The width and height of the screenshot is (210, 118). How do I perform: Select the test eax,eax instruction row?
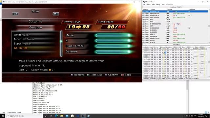(175, 40)
